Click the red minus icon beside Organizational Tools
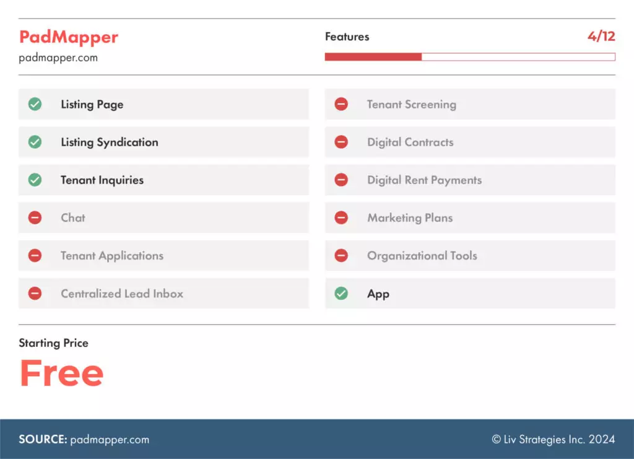The height and width of the screenshot is (459, 634). point(341,255)
